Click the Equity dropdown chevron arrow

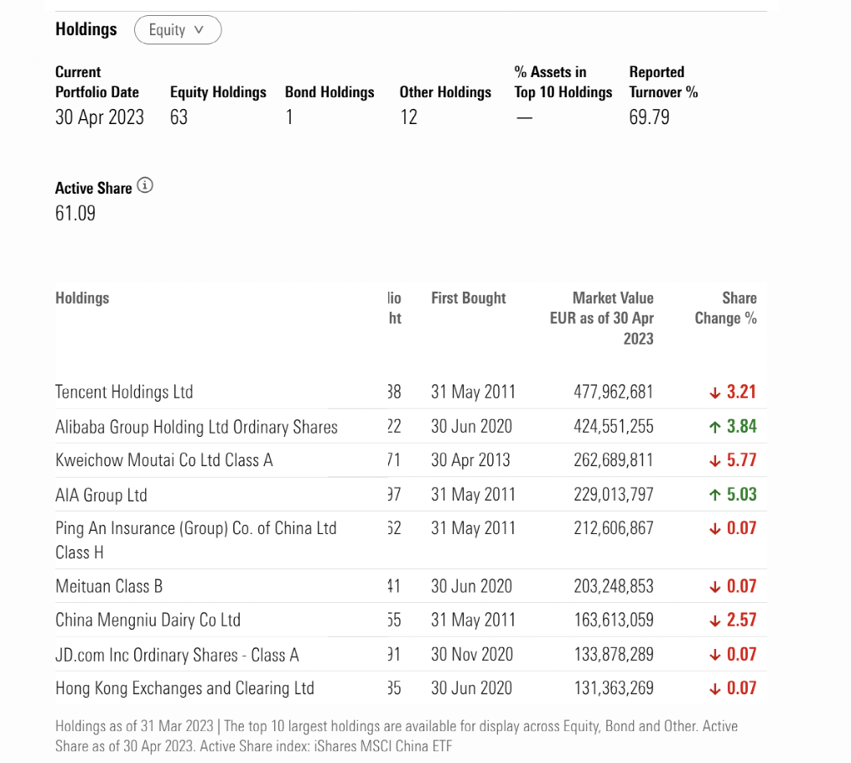coord(199,30)
